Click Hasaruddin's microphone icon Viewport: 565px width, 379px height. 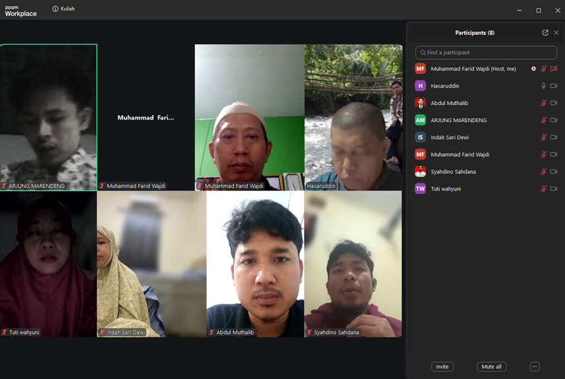[543, 86]
